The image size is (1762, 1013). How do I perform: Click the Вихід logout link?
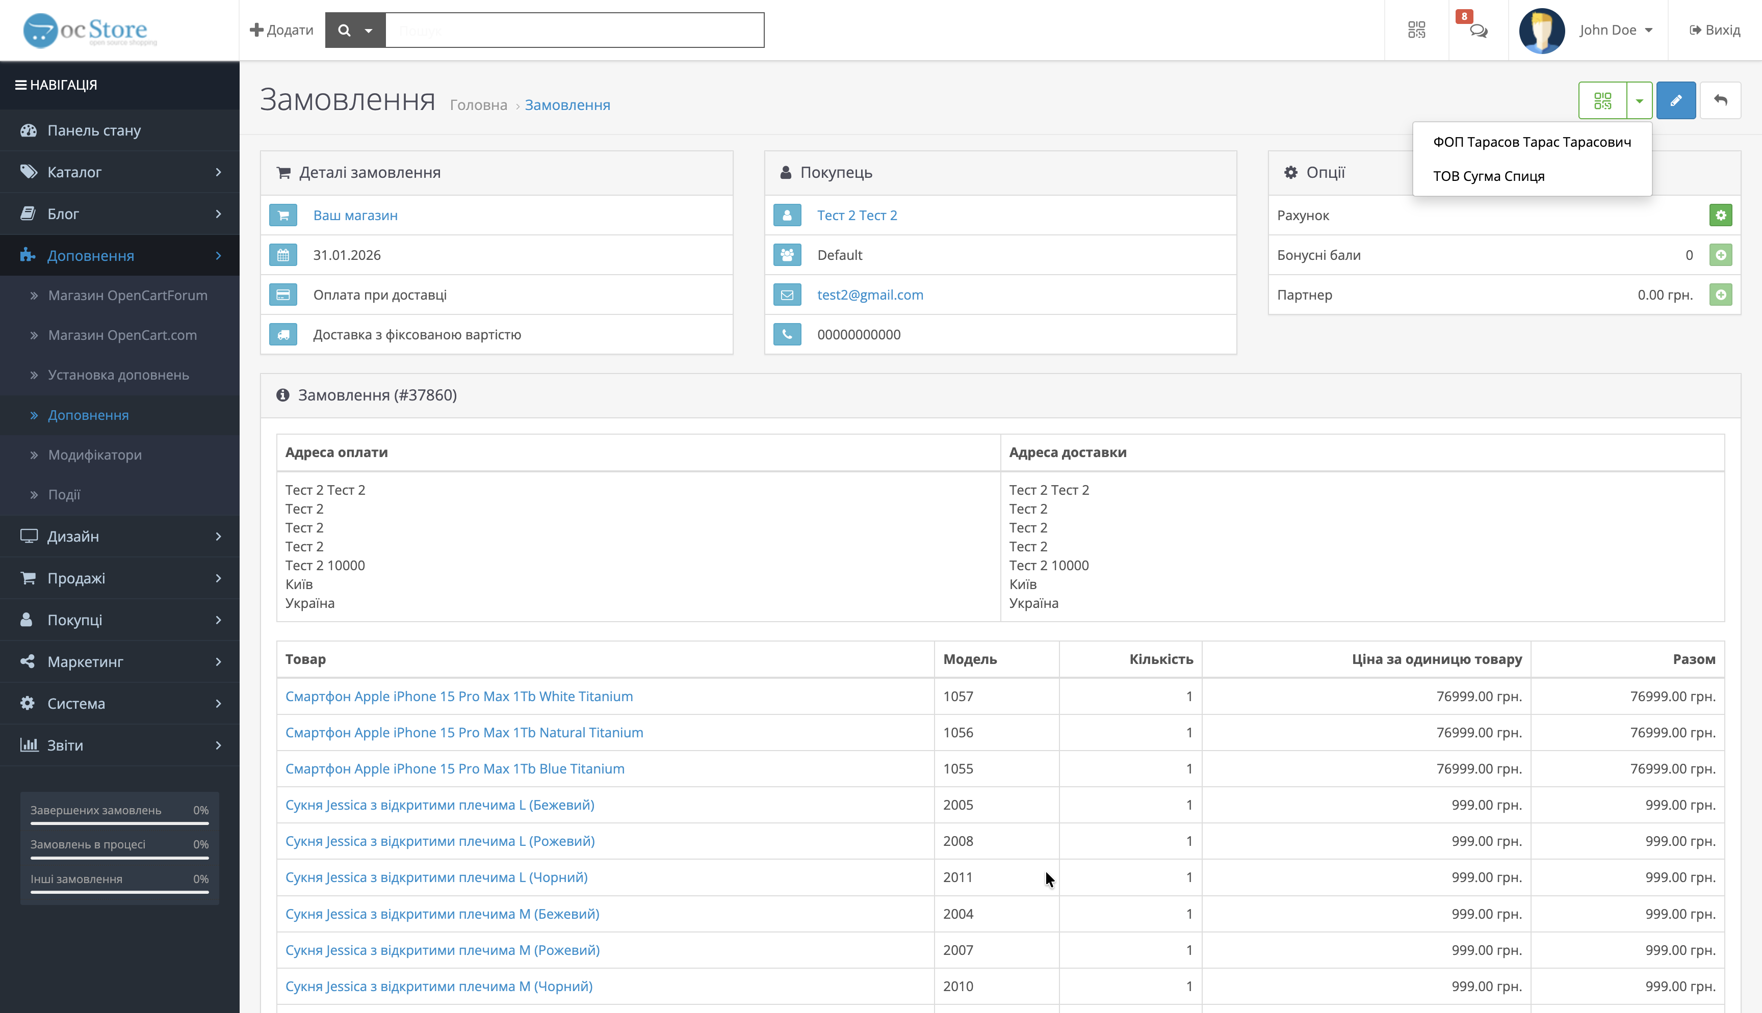(1714, 30)
